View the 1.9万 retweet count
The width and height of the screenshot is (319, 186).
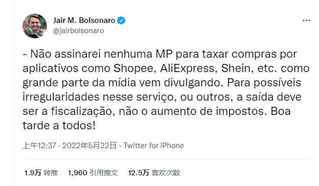pyautogui.click(x=33, y=173)
